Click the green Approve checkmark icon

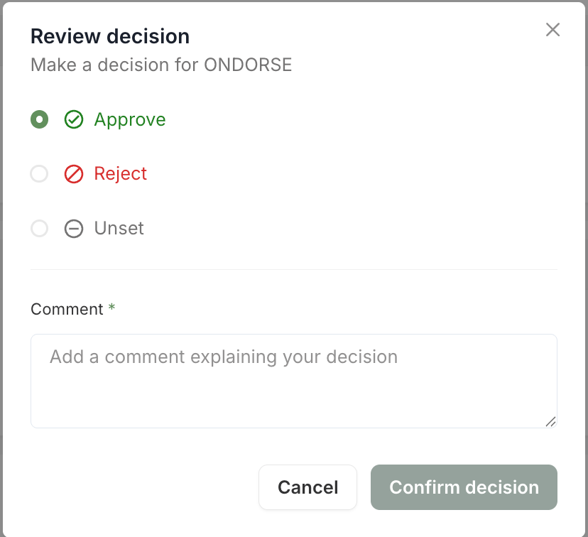coord(74,119)
